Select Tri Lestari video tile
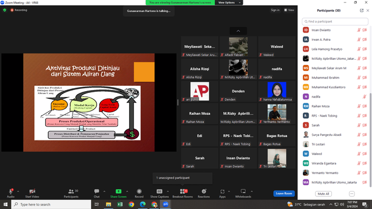The image size is (372, 209). 277,158
